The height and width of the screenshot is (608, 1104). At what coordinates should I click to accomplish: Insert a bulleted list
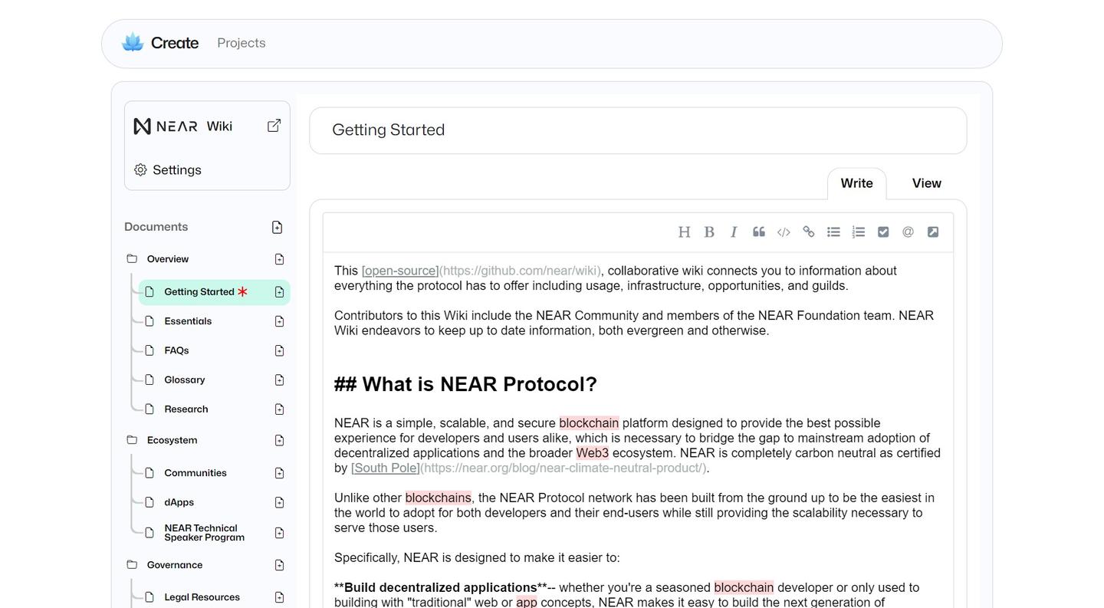pyautogui.click(x=833, y=232)
